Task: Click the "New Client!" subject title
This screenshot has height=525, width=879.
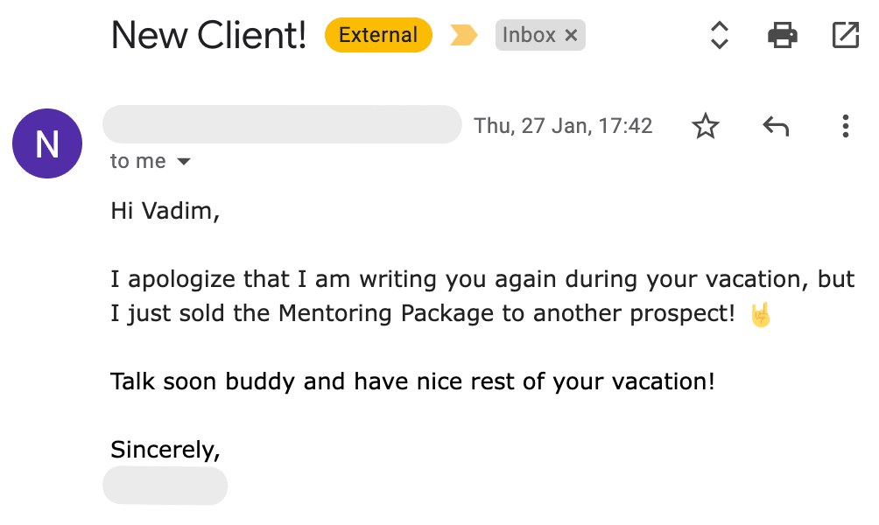Action: pos(208,36)
